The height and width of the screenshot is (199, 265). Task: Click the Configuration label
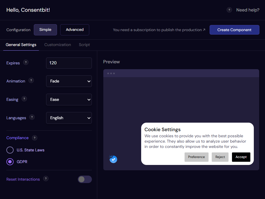point(18,30)
